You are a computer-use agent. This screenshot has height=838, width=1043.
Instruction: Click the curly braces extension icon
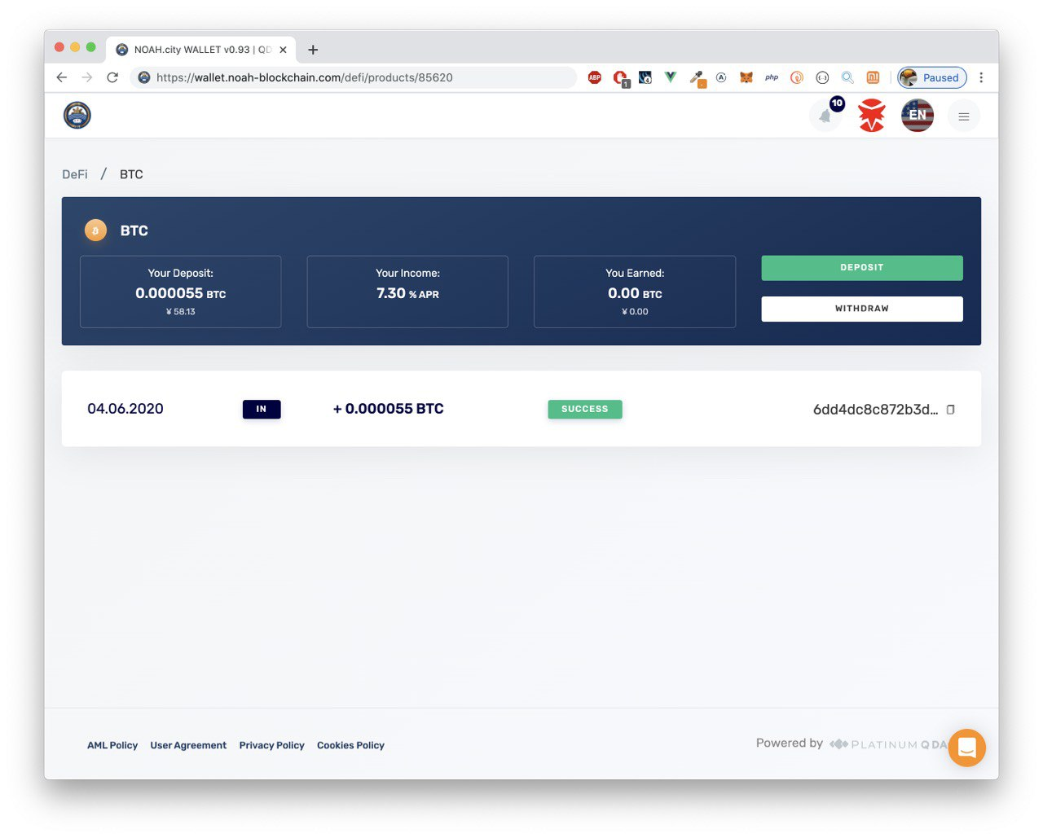tap(822, 77)
